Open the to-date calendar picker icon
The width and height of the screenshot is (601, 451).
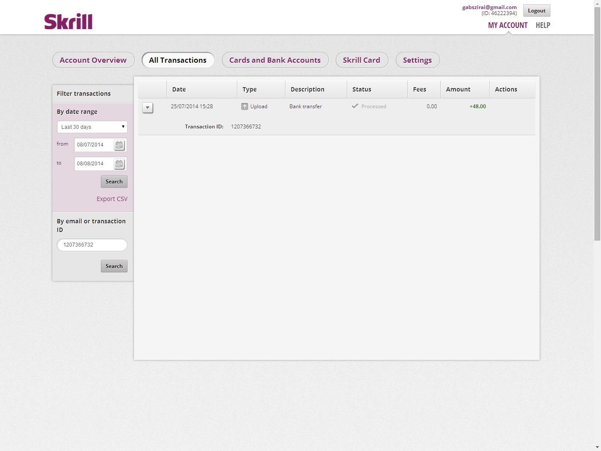click(119, 164)
